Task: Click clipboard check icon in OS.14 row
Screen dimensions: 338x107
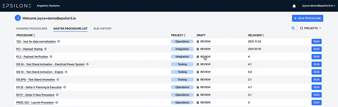Action: click(198, 64)
